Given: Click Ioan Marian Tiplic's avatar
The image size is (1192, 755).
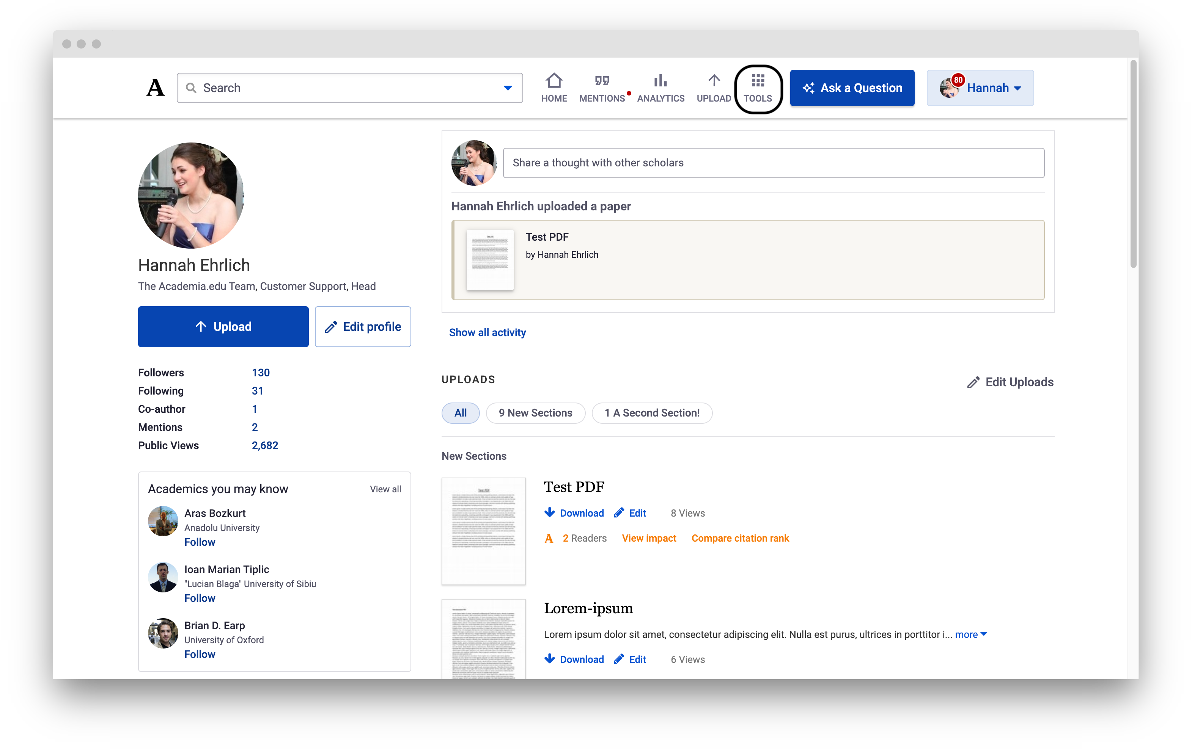Looking at the screenshot, I should pyautogui.click(x=163, y=576).
